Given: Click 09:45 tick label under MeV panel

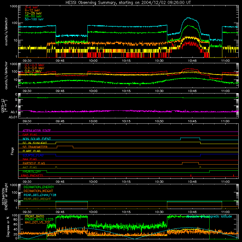Looking at the screenshot, I should [60, 91].
